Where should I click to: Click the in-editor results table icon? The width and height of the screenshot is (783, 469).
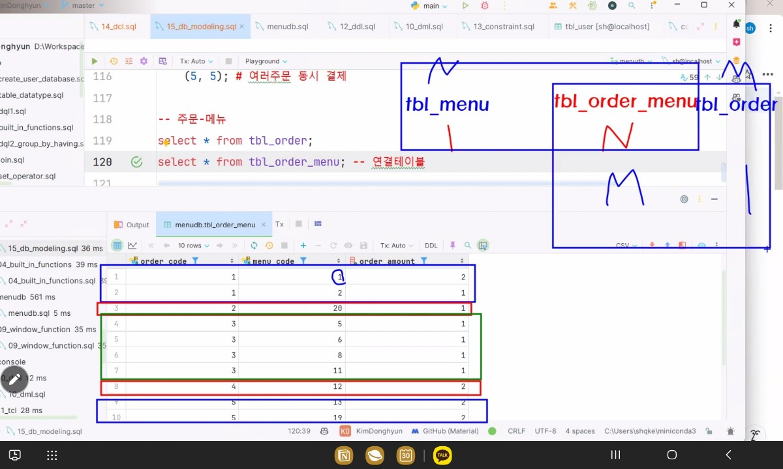tap(162, 61)
